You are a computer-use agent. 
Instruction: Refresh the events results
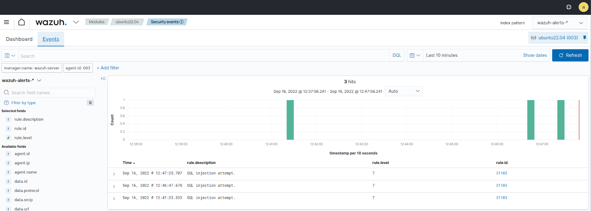570,55
